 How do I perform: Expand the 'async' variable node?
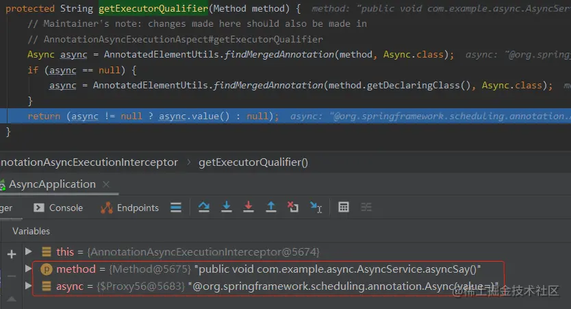click(28, 286)
